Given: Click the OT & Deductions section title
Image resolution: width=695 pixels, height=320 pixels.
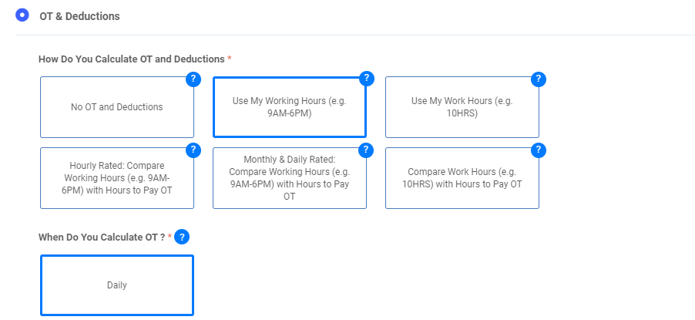Looking at the screenshot, I should pyautogui.click(x=79, y=15).
